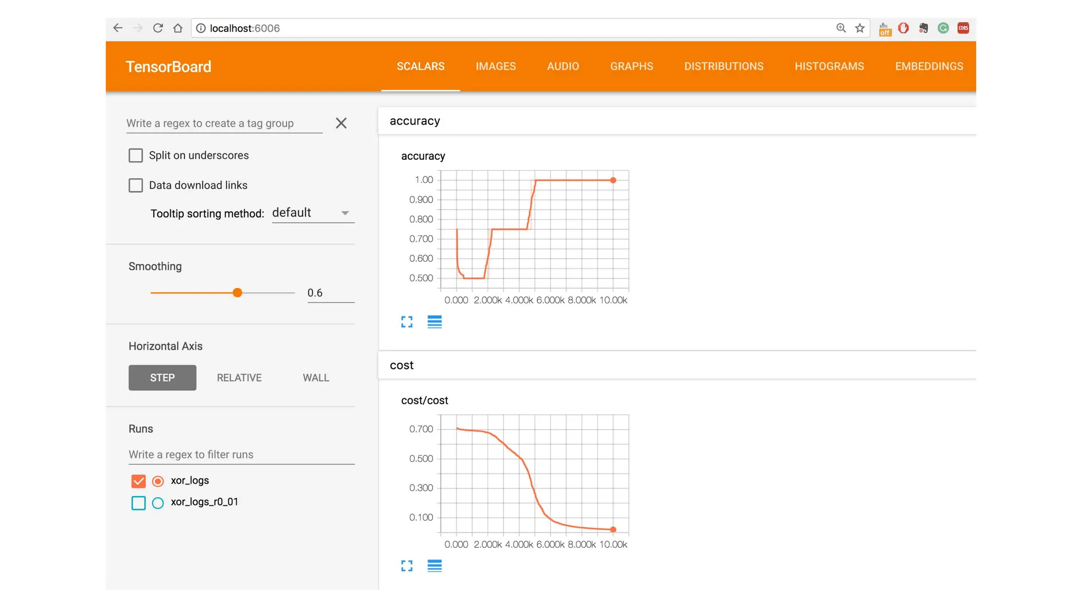
Task: Enable Split on underscores checkbox
Action: (x=136, y=155)
